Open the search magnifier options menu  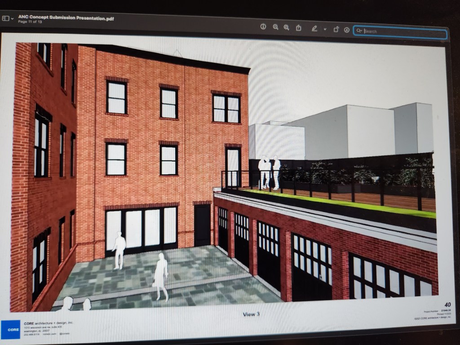pos(359,31)
